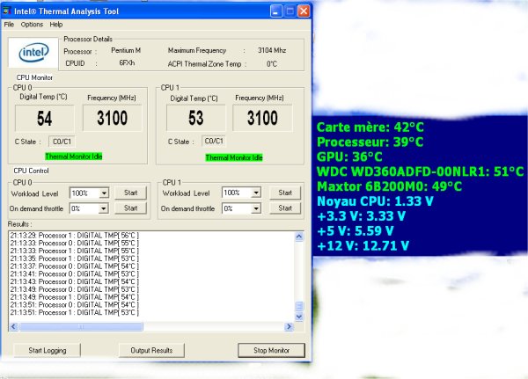Start CPU 1 workload
The width and height of the screenshot is (528, 379).
[285, 193]
